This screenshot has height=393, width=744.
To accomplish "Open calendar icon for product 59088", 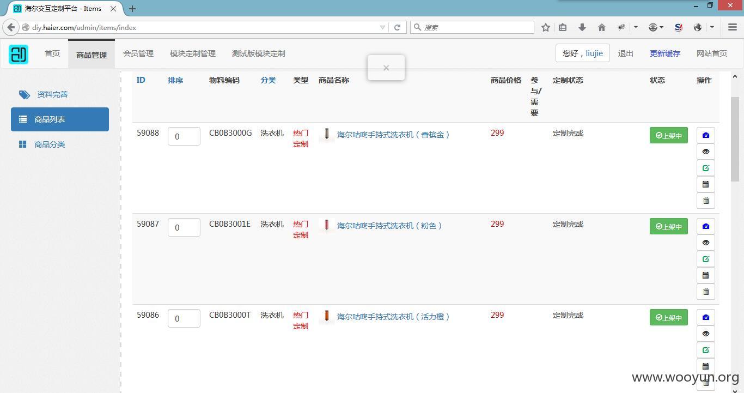I will 706,184.
